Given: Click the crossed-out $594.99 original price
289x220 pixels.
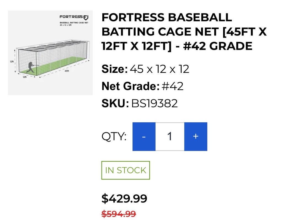Looking at the screenshot, I should coord(119,214).
